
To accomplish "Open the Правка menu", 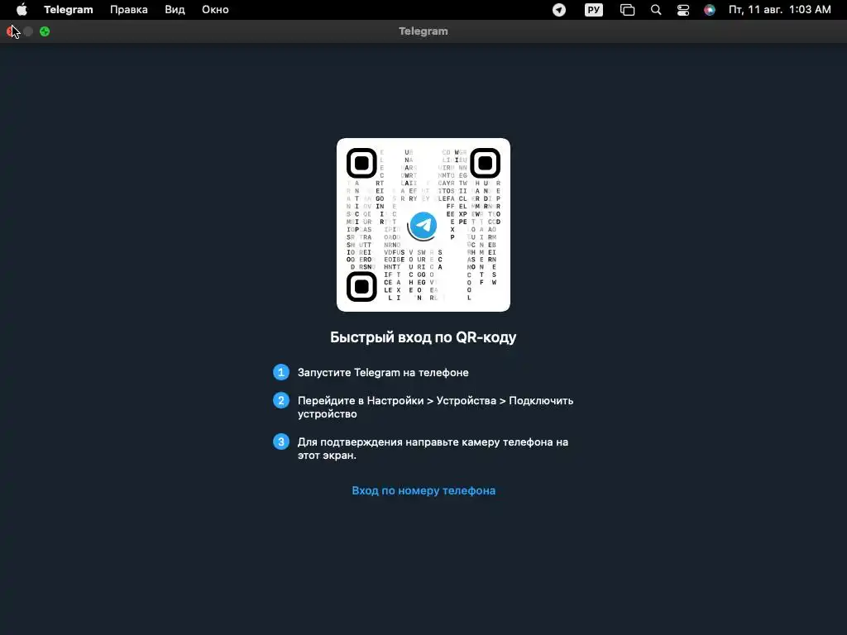I will coord(128,10).
